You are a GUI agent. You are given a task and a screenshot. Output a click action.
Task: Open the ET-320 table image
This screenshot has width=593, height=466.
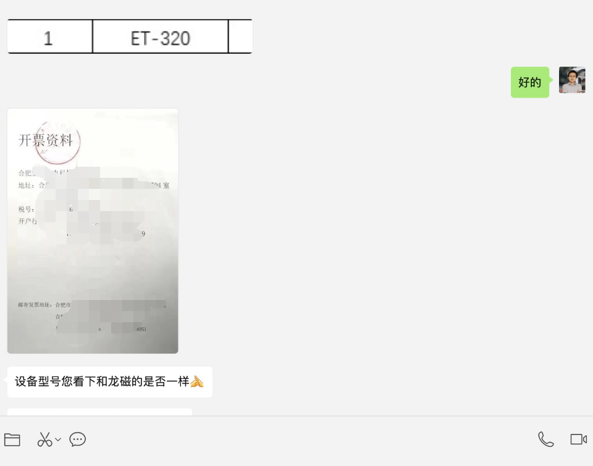[130, 36]
